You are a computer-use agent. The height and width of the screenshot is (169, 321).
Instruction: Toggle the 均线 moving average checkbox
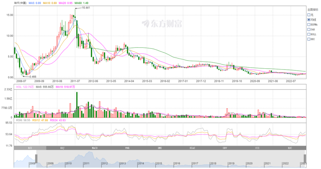click(x=309, y=20)
